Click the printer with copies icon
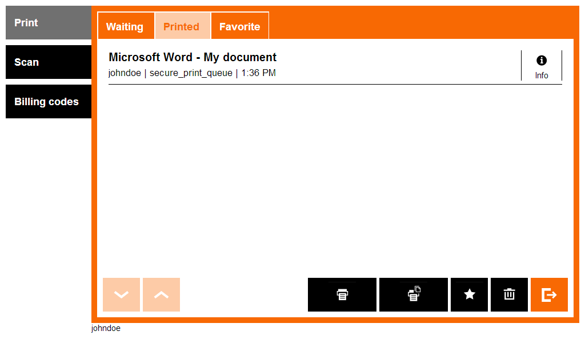The image size is (585, 343). 414,295
